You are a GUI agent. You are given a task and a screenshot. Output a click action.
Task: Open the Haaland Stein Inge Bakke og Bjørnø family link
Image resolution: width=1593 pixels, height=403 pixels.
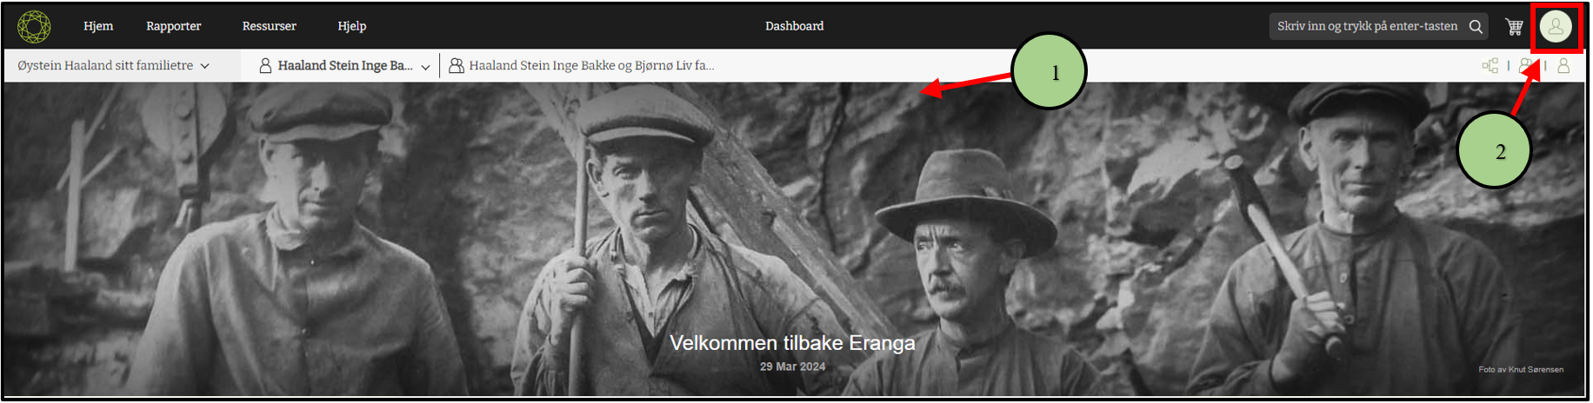pos(591,66)
